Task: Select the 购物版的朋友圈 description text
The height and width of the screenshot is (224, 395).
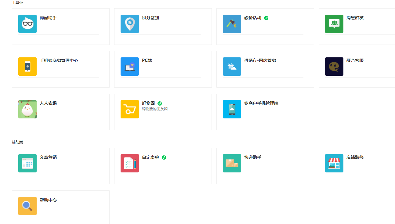Action: 155,109
